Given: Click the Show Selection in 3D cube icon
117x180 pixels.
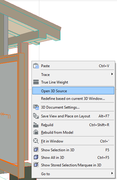Looking at the screenshot, I should (x=36, y=149).
